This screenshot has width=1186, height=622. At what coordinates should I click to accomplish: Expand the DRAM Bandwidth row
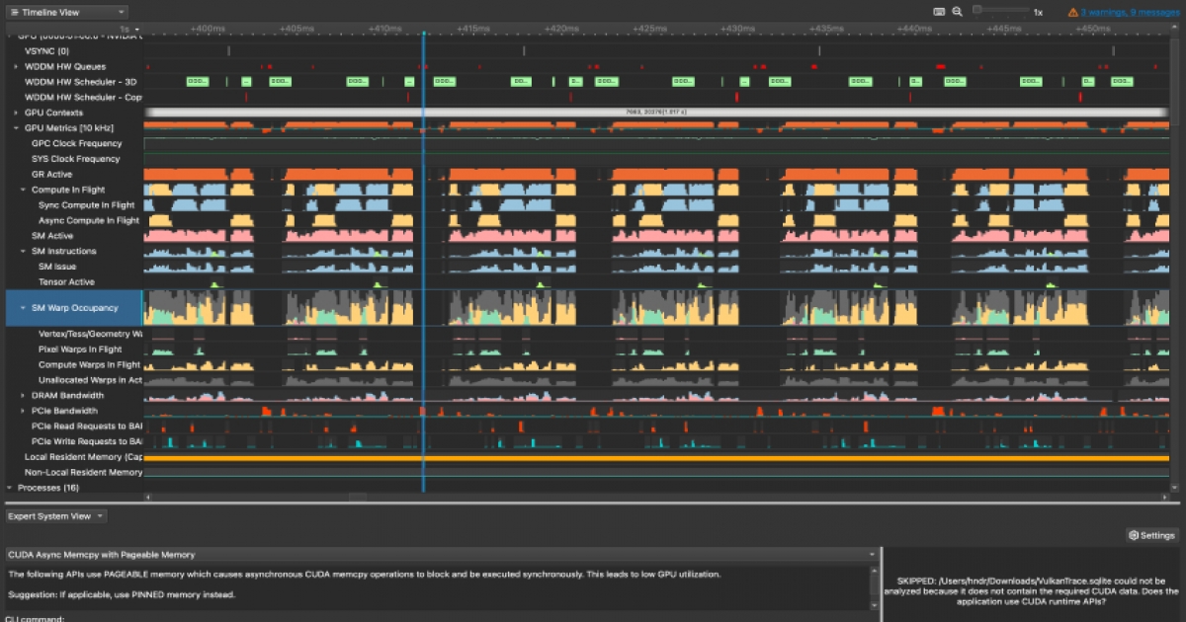[x=23, y=396]
